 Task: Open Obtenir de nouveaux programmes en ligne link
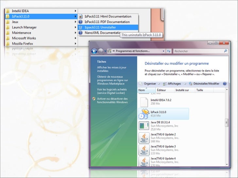pos(112,80)
